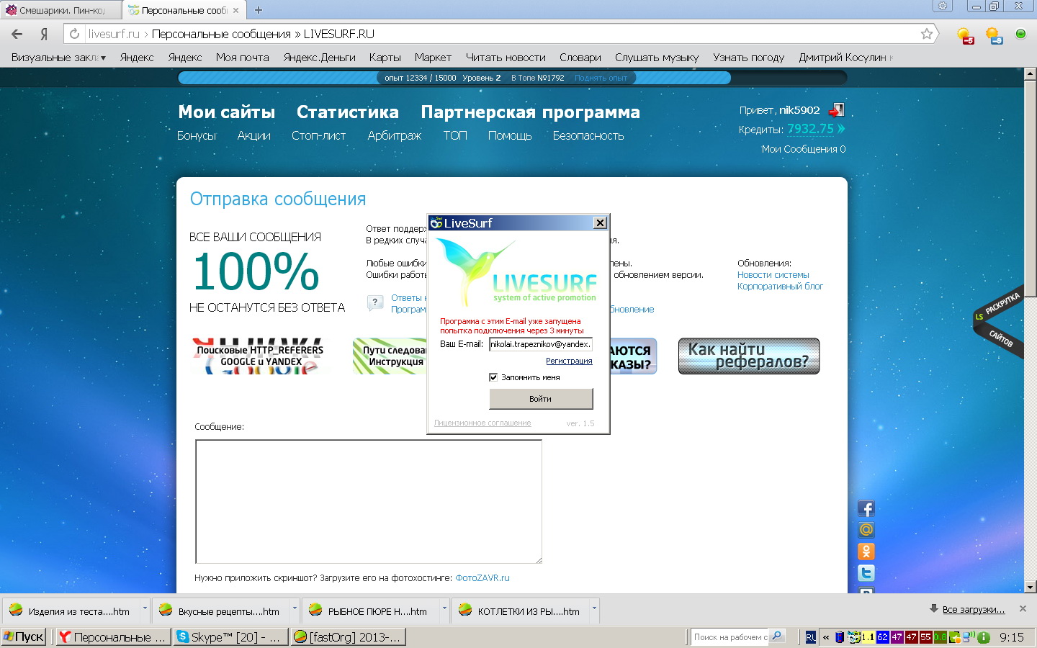Open the Статистика menu
The height and width of the screenshot is (648, 1037).
pos(348,112)
